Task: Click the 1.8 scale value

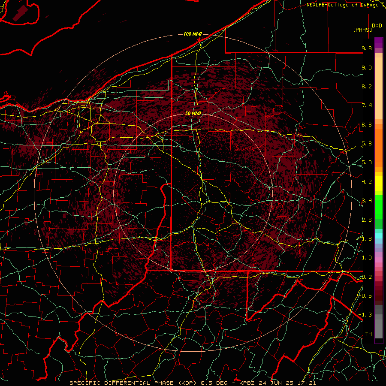Action: point(367,239)
